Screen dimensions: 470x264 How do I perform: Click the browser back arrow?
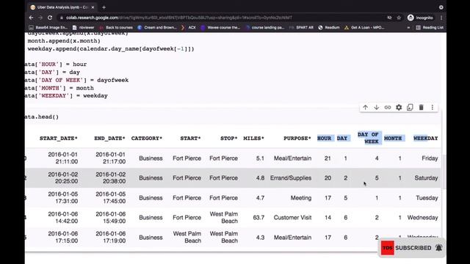[31, 18]
